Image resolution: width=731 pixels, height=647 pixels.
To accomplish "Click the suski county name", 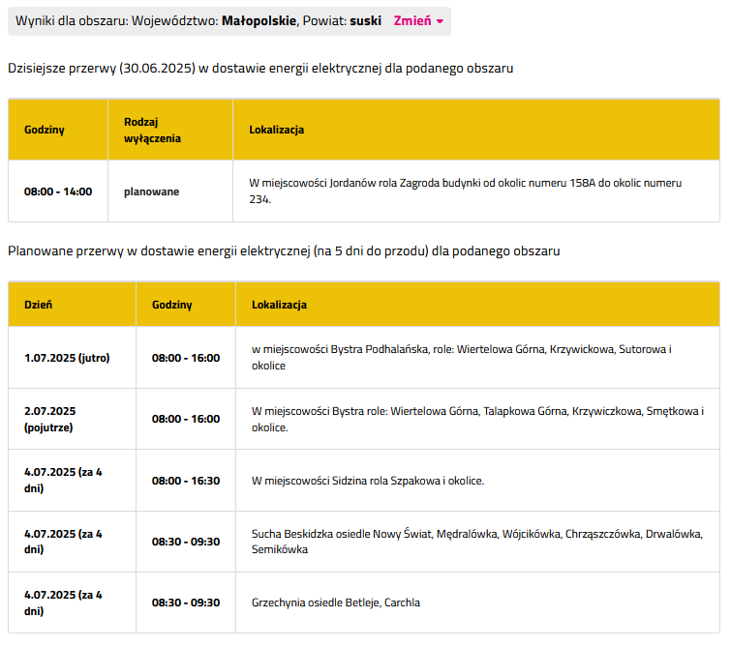I will point(365,21).
